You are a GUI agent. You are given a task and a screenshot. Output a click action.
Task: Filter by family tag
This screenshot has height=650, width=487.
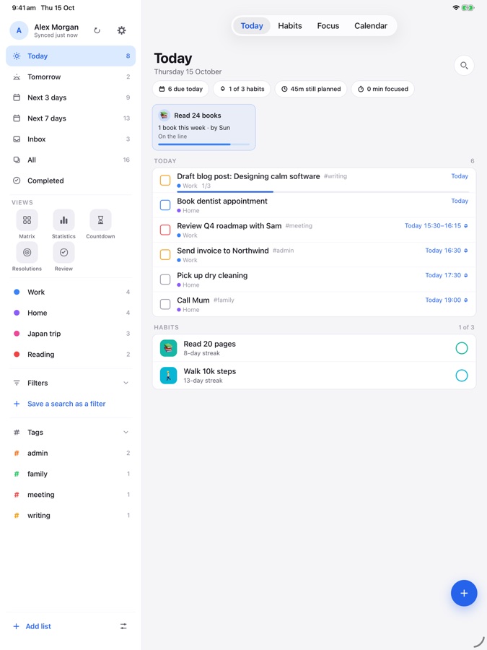(x=71, y=474)
